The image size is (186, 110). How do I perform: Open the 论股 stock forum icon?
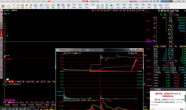coord(58,6)
